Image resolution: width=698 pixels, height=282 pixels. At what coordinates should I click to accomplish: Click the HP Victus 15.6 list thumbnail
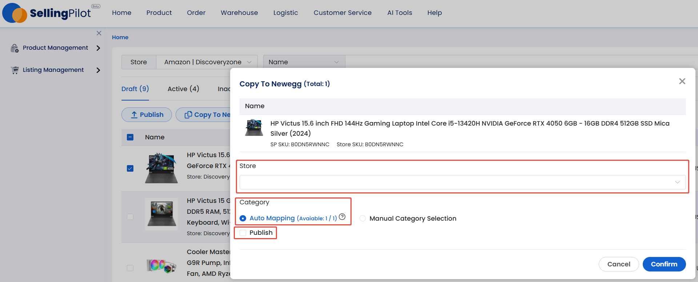coord(161,168)
